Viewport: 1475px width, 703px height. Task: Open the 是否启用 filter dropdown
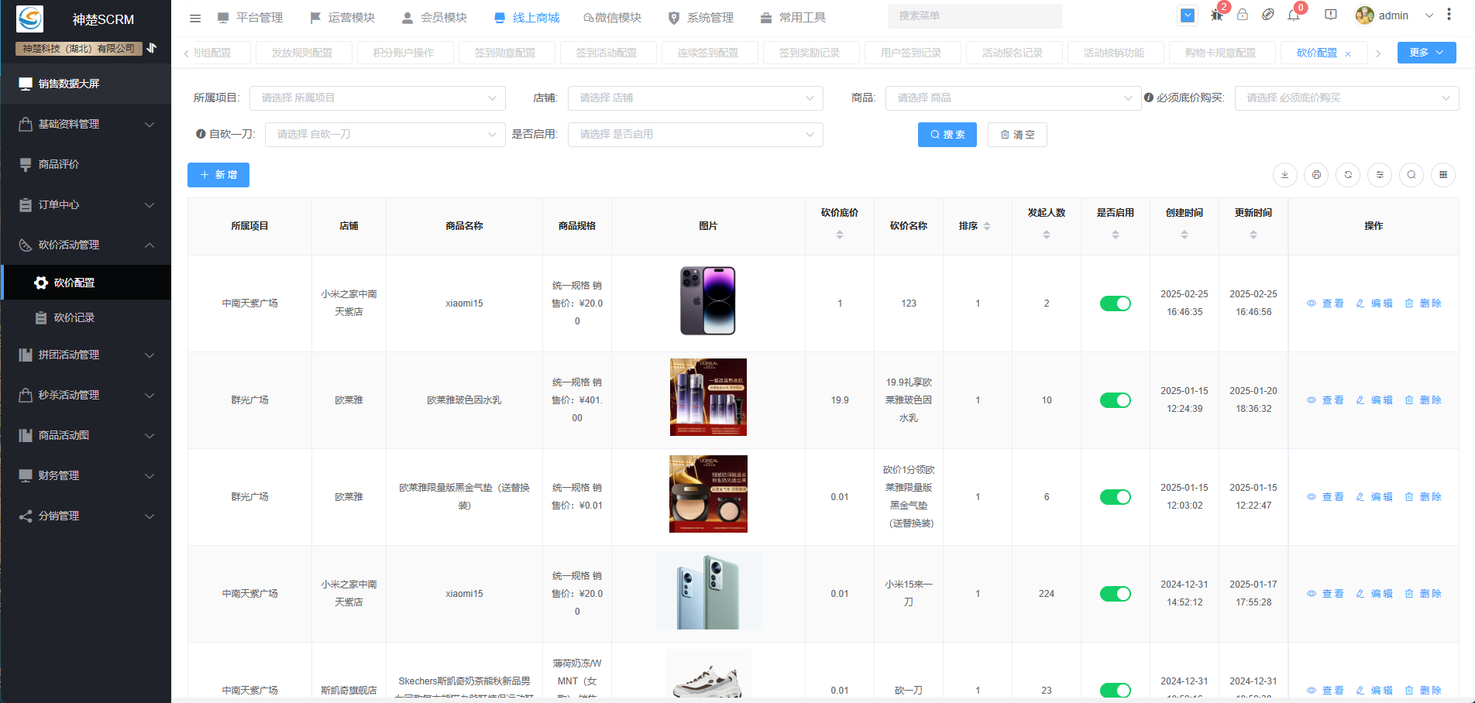click(x=696, y=135)
